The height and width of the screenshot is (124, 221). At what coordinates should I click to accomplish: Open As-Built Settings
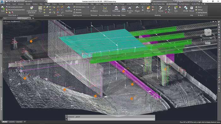click(x=199, y=10)
